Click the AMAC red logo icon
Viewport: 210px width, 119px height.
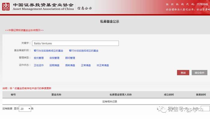(x=6, y=7)
